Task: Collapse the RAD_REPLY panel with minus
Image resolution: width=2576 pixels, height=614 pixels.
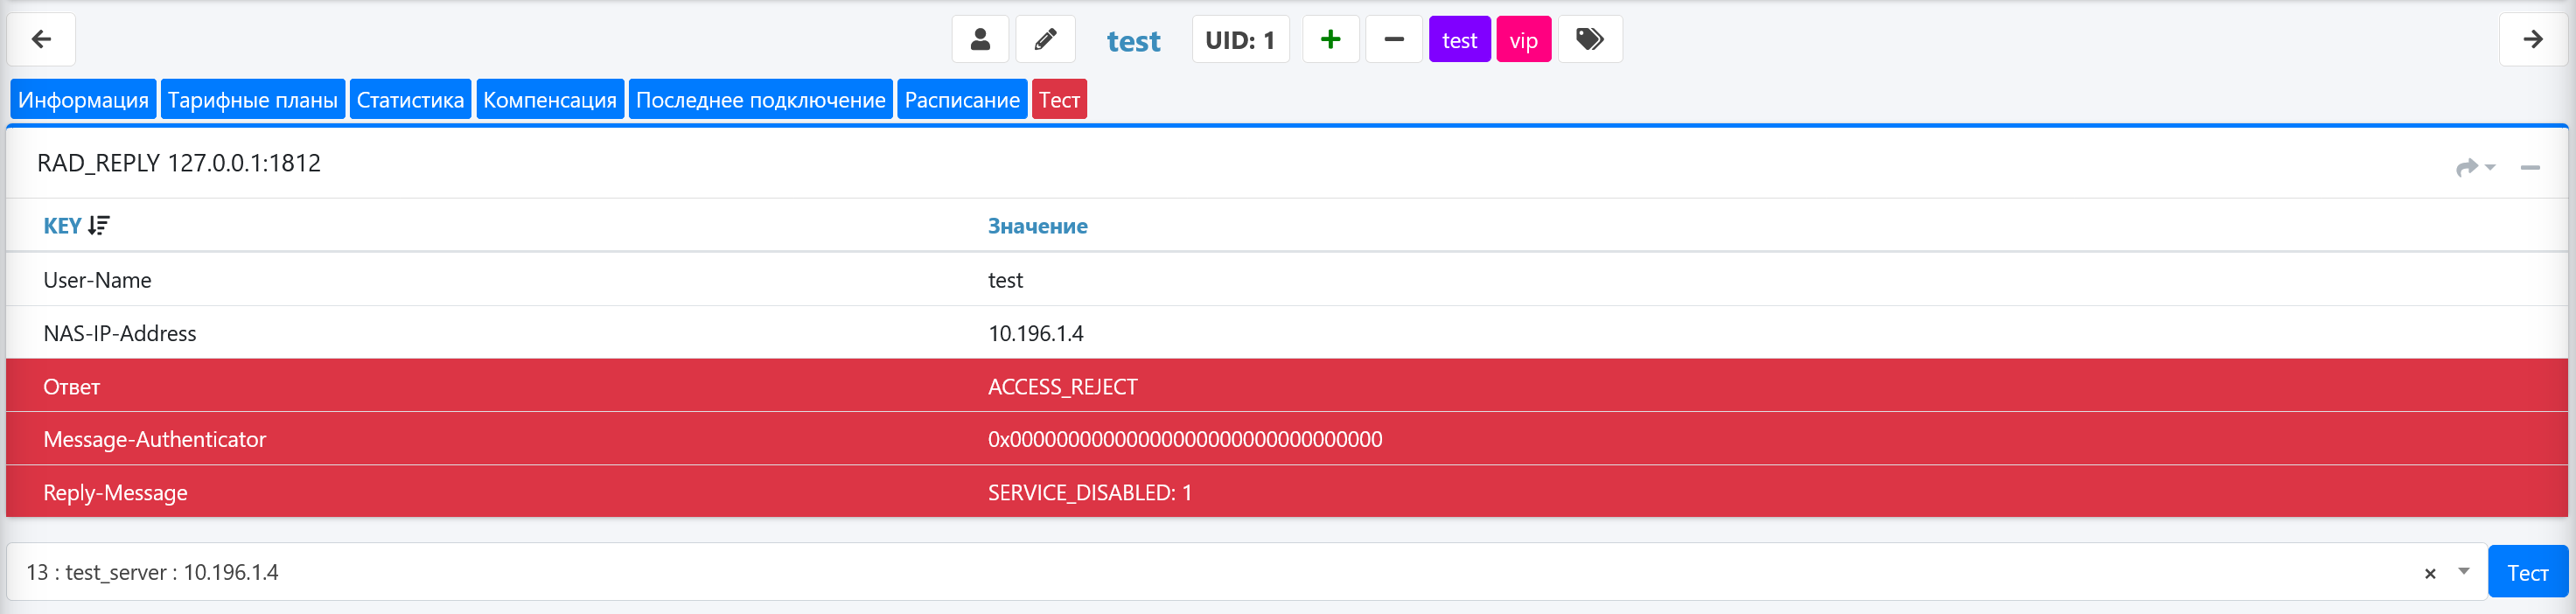Action: click(2530, 167)
